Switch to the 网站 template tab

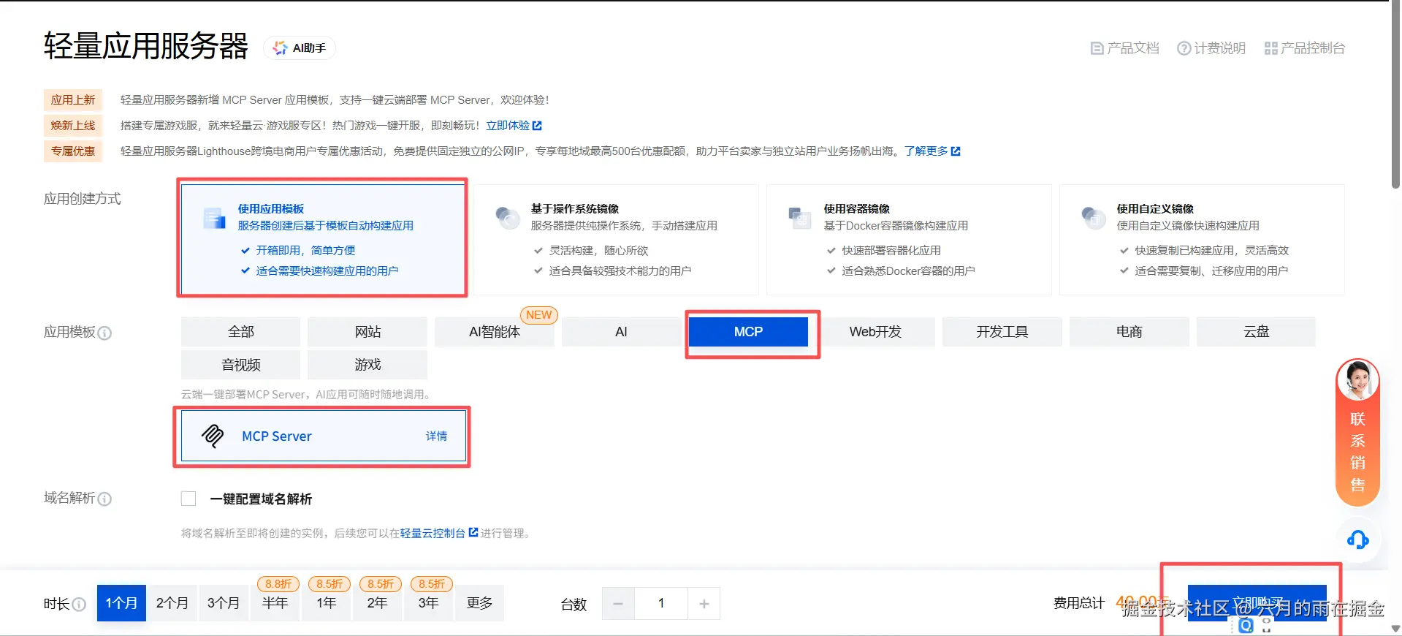click(x=367, y=332)
